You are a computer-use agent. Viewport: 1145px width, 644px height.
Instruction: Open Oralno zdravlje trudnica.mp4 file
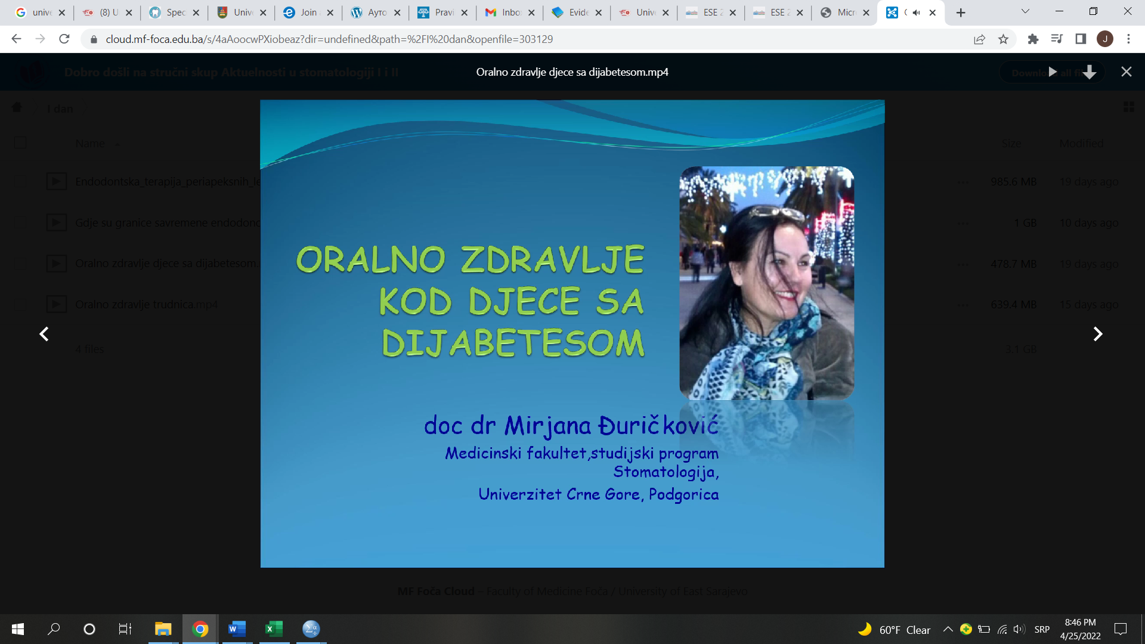[x=146, y=305]
